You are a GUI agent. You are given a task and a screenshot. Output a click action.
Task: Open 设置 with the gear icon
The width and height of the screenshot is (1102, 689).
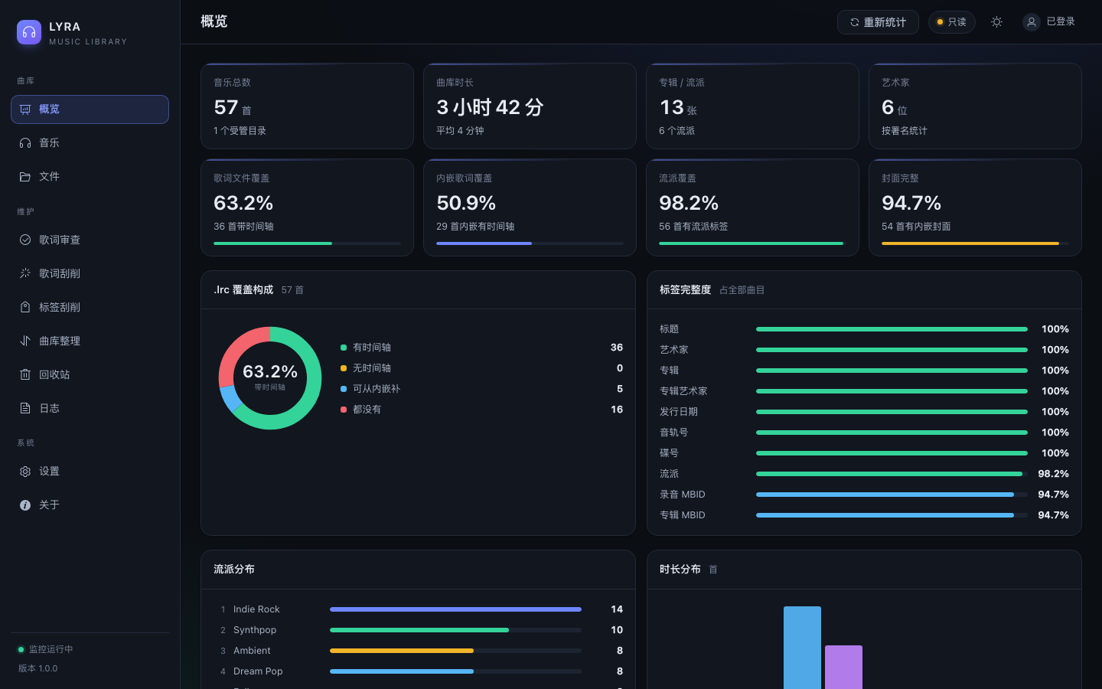pos(25,471)
